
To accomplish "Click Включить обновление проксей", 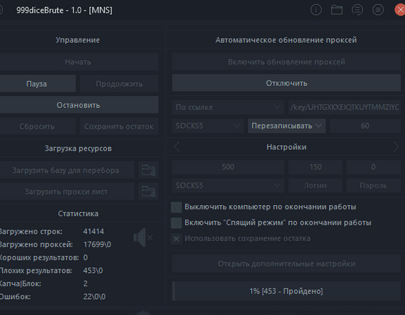I will [x=286, y=62].
